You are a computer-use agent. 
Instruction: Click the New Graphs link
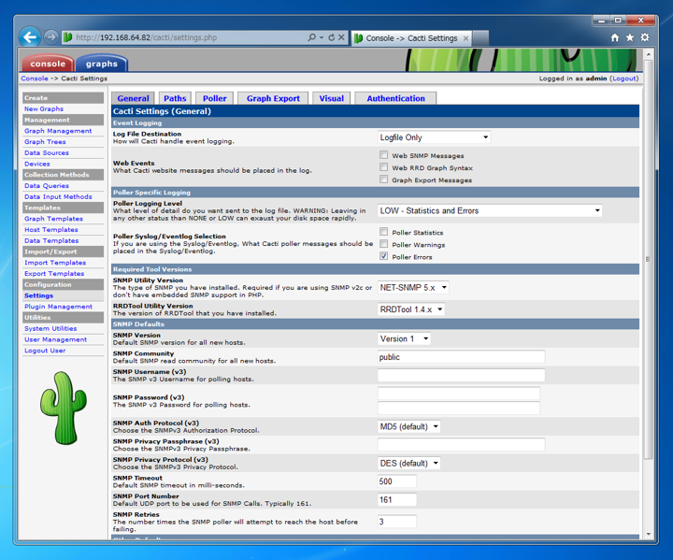(44, 108)
